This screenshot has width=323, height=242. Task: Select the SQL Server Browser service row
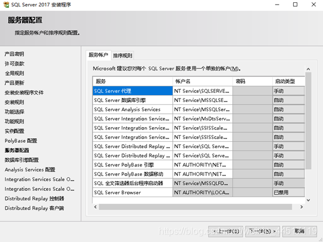(133, 192)
